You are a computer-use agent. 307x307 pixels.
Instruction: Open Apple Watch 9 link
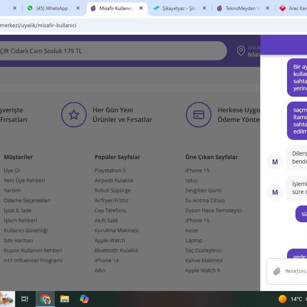[x=203, y=270]
